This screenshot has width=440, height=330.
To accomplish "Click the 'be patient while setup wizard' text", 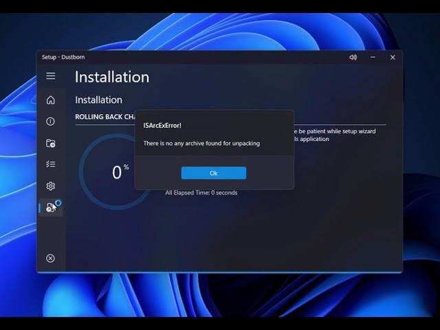I will click(337, 131).
